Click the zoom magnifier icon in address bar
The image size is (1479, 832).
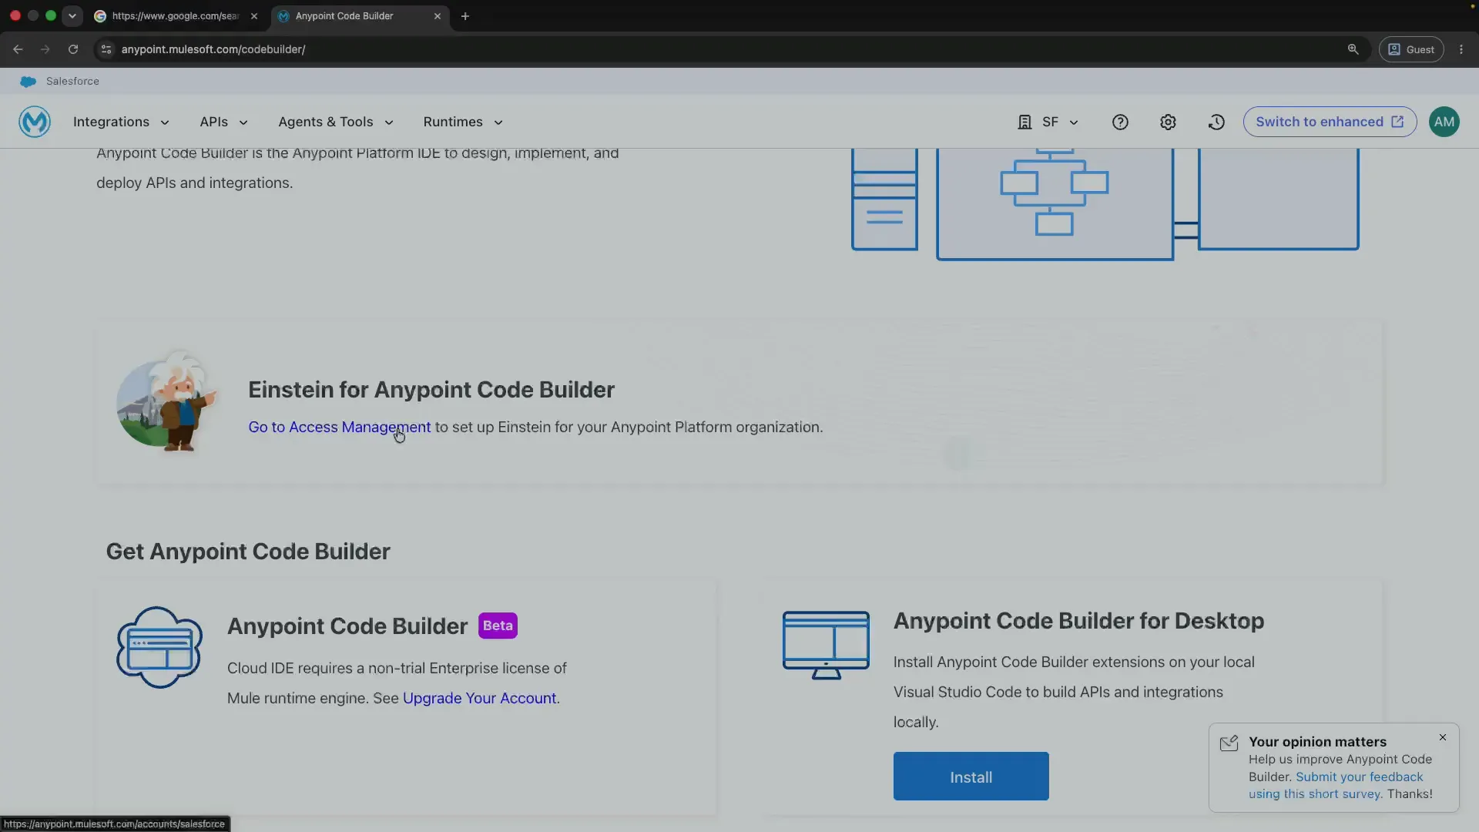point(1353,49)
